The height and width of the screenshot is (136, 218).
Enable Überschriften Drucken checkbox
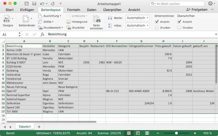click(179, 28)
